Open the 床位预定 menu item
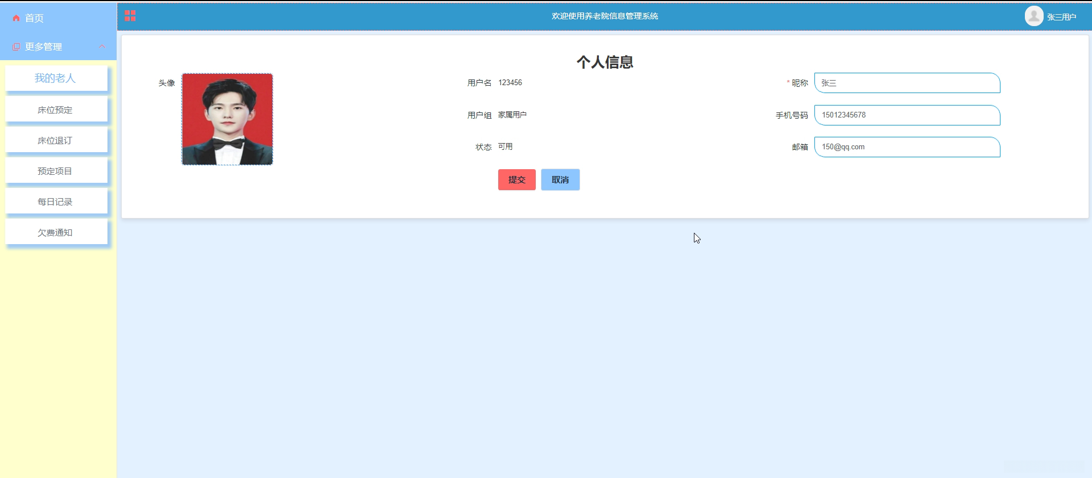The image size is (1092, 478). (56, 110)
